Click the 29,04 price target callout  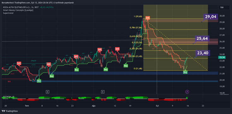coord(211,17)
